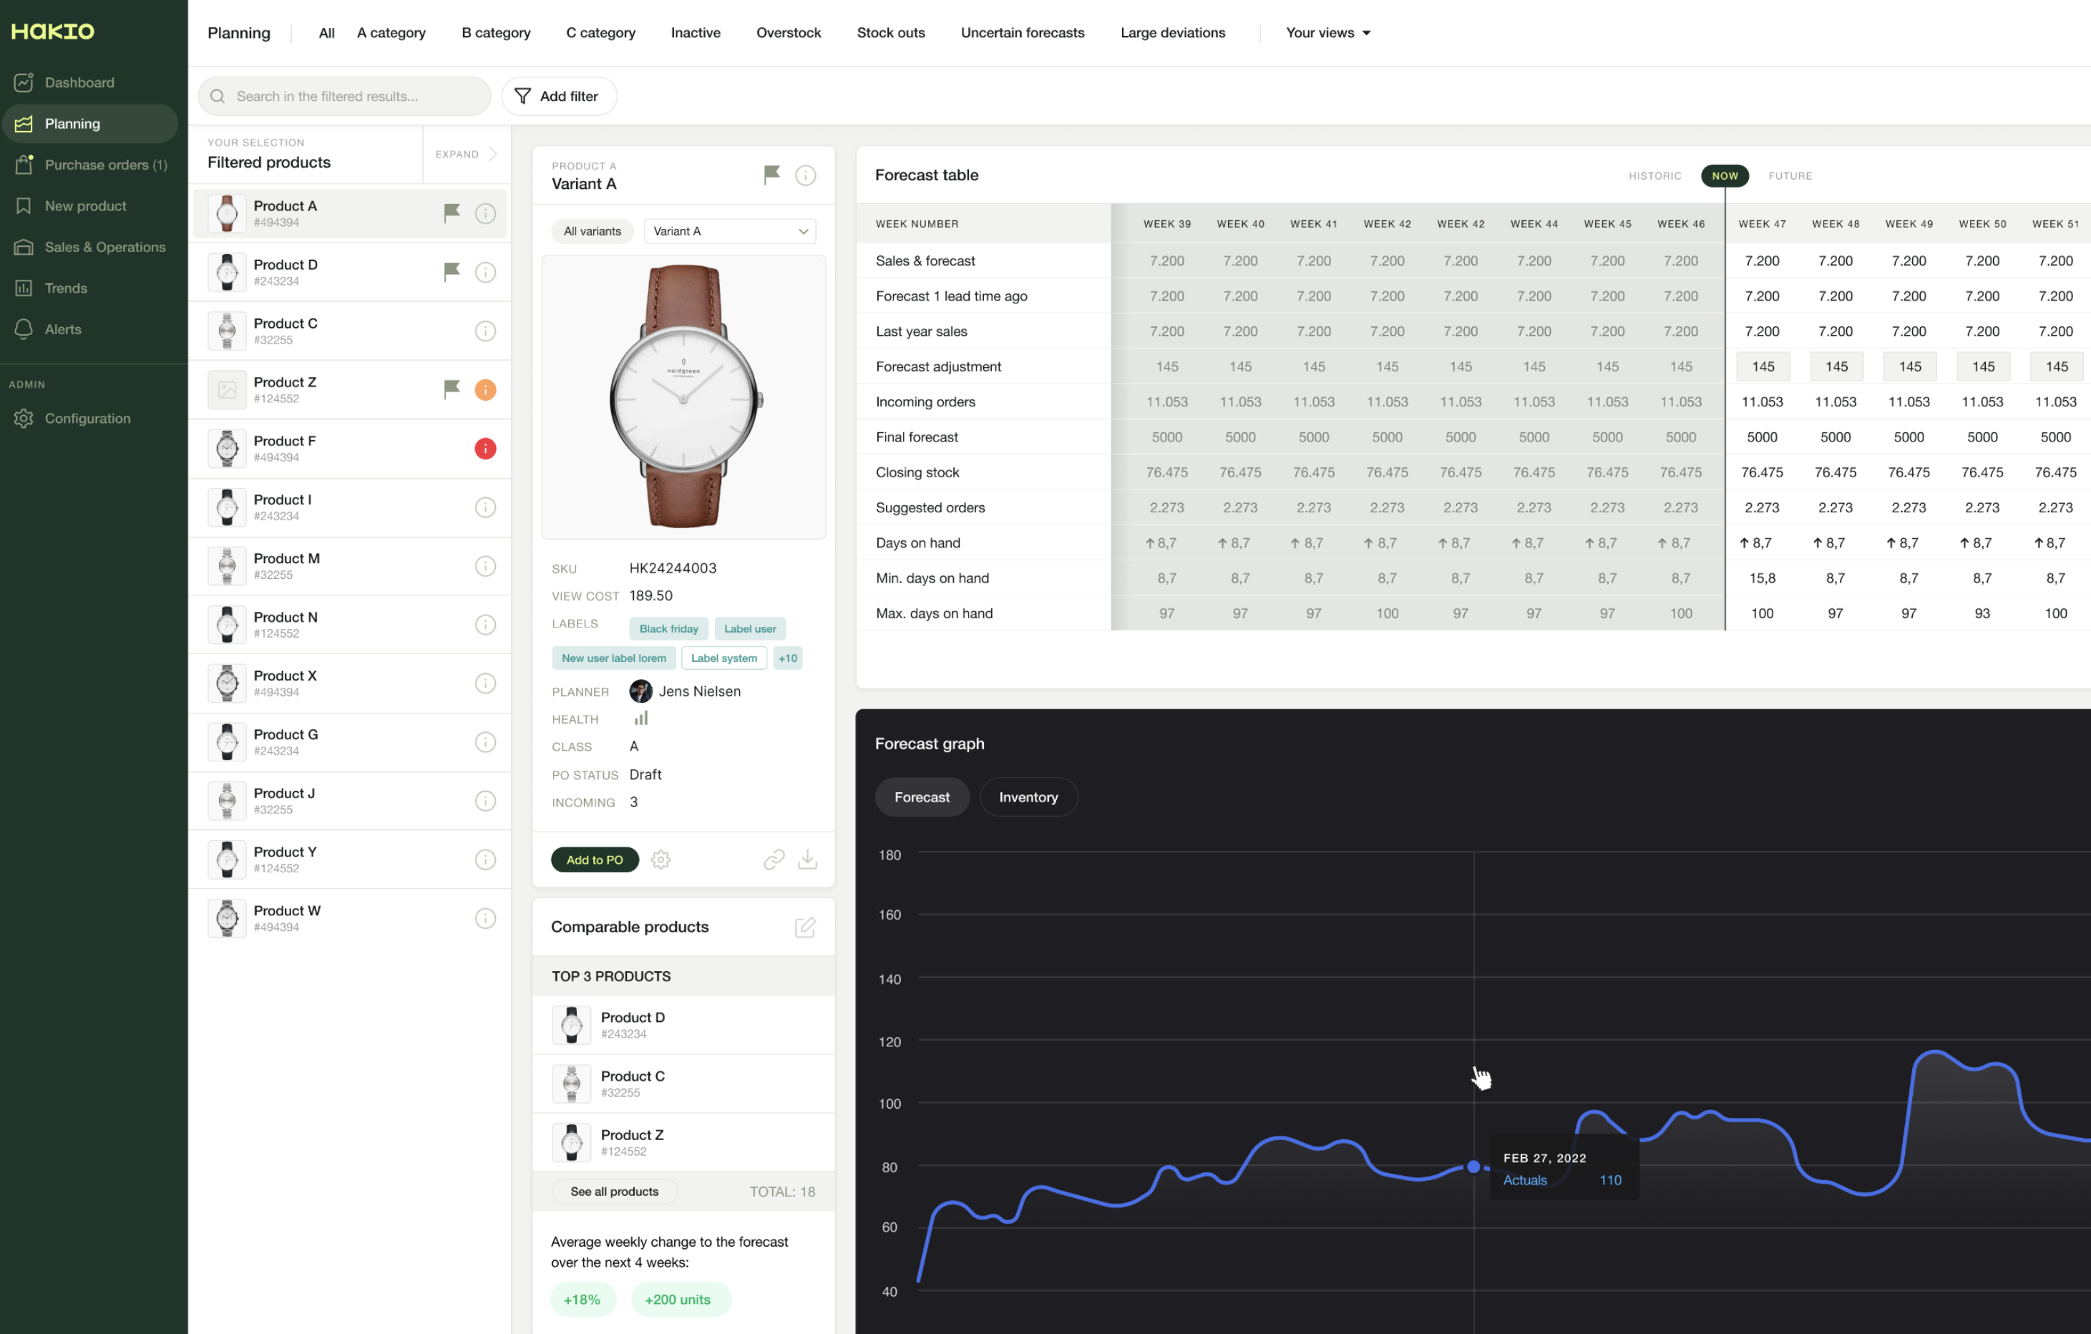Flag the Variant A product
Viewport: 2091px width, 1334px height.
pos(771,174)
